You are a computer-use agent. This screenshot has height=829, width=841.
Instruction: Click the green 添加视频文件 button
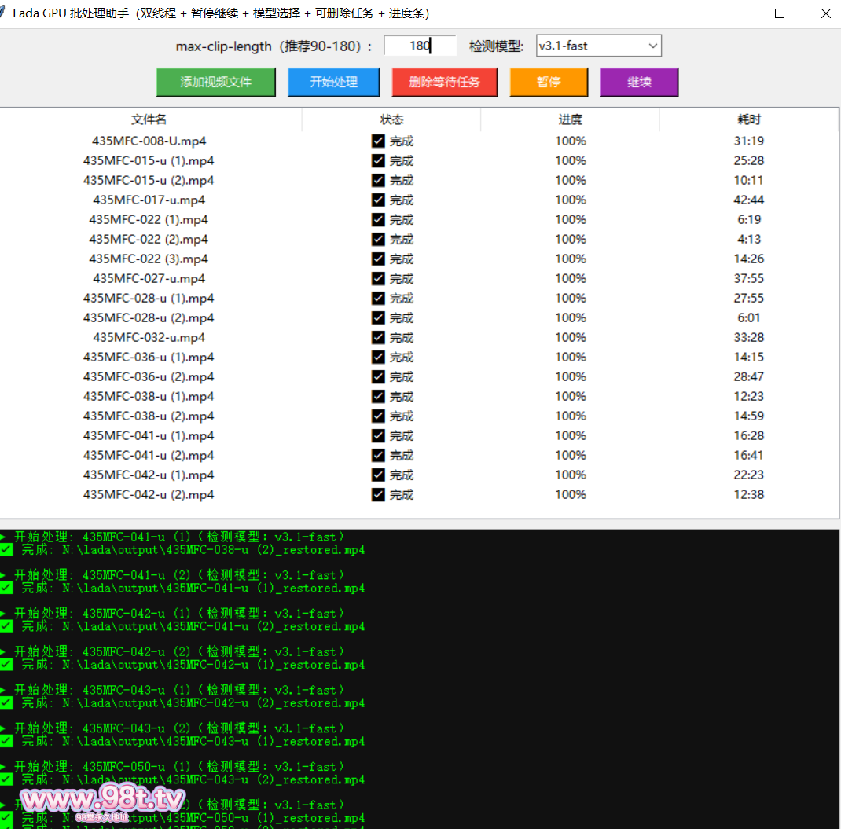tap(216, 83)
